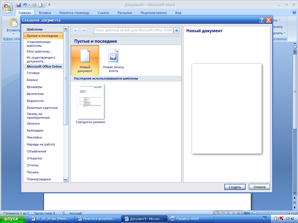Click the Пуск start button
Image resolution: width=298 pixels, height=223 pixels.
13,219
